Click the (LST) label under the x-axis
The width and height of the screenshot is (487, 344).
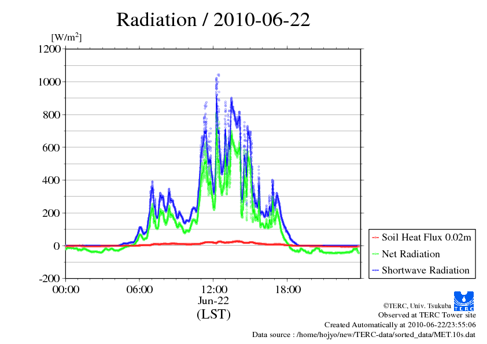tap(213, 315)
